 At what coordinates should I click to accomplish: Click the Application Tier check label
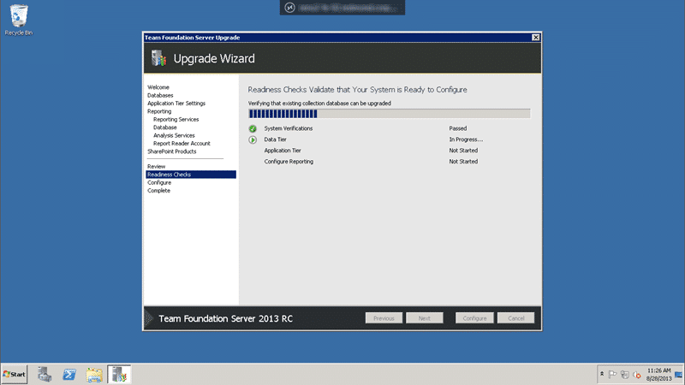click(283, 151)
